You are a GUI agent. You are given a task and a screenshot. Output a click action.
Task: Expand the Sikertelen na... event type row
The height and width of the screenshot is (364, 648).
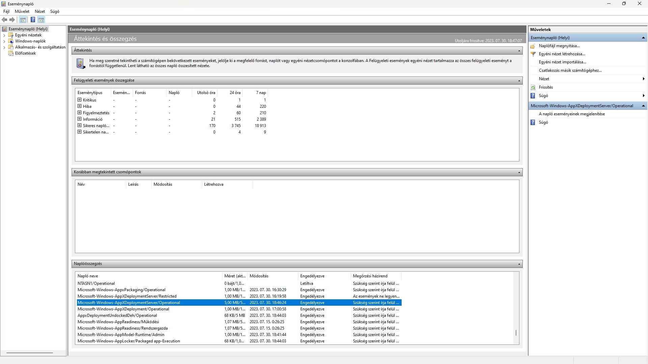(x=80, y=132)
